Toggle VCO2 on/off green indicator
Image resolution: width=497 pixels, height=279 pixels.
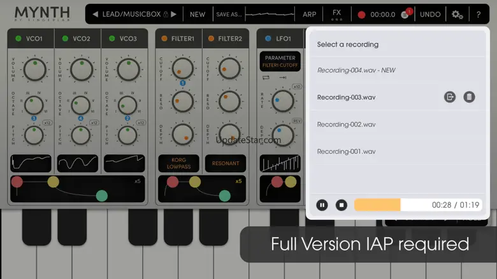(65, 39)
